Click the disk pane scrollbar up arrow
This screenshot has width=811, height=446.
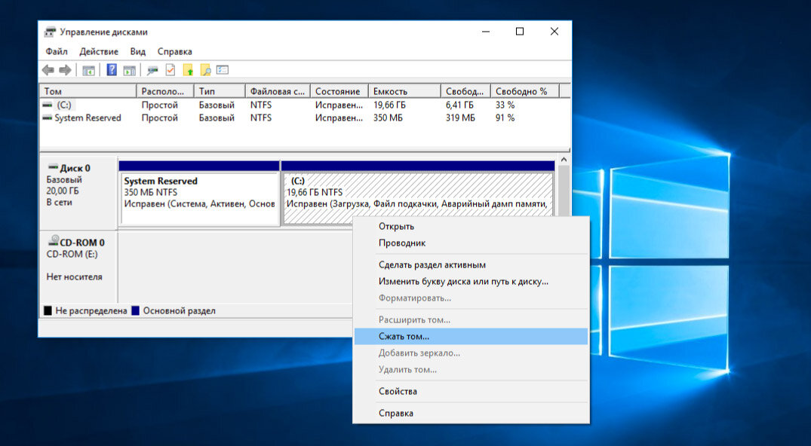click(564, 160)
